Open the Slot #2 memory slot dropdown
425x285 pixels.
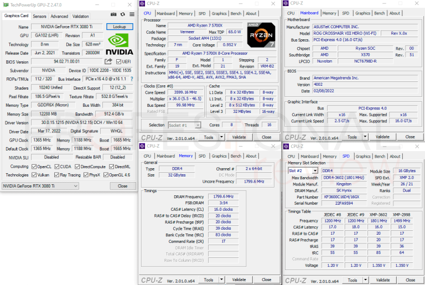click(x=303, y=170)
